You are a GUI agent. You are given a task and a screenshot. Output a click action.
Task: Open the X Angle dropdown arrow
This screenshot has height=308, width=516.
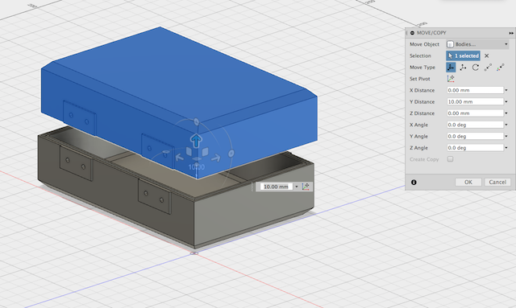[506, 125]
